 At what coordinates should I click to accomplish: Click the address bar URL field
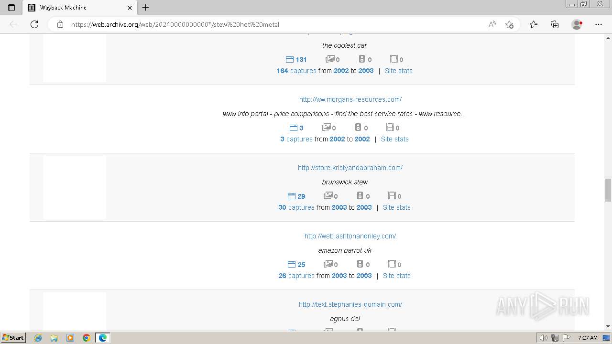pyautogui.click(x=277, y=24)
